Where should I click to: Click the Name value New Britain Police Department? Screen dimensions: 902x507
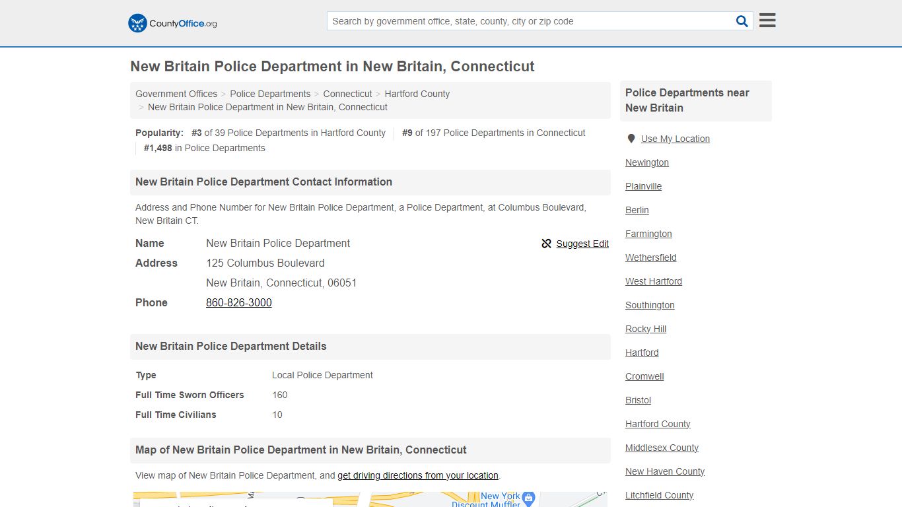[278, 243]
